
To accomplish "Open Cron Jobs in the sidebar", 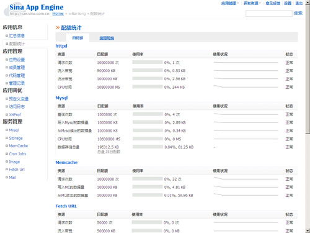I will click(x=17, y=153).
